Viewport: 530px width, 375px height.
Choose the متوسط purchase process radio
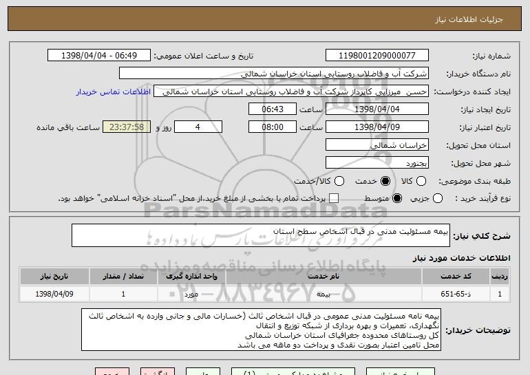(397, 199)
